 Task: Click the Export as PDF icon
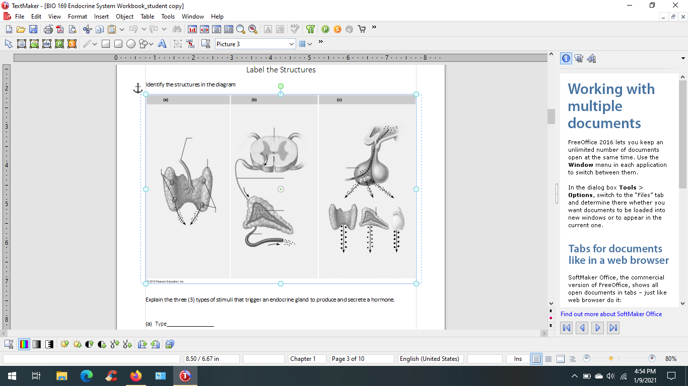pos(60,29)
